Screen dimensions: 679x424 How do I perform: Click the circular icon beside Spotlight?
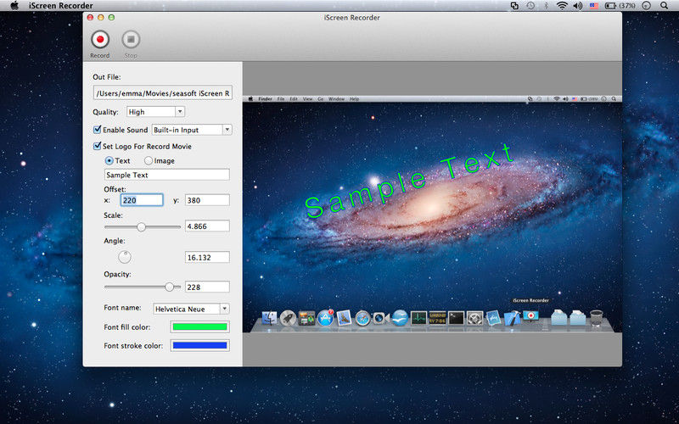[646, 6]
